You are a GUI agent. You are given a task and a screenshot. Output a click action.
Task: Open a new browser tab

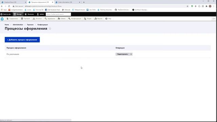[x=84, y=2]
